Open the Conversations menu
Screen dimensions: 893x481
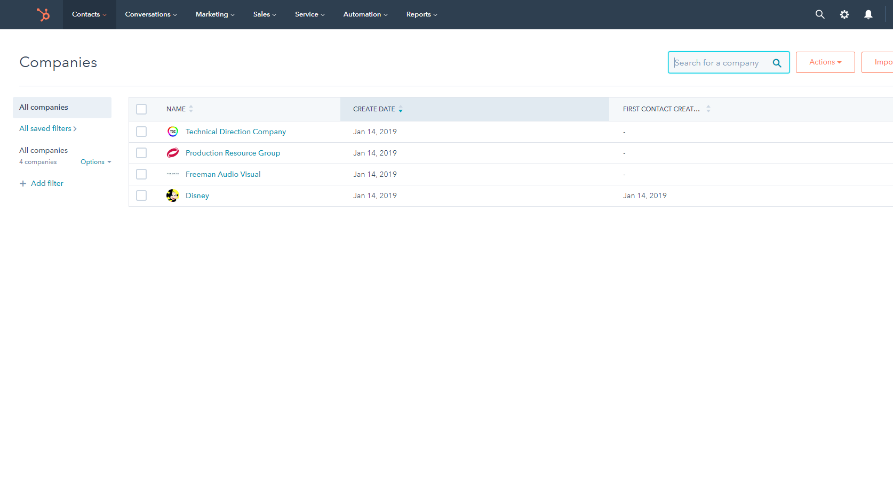(151, 14)
